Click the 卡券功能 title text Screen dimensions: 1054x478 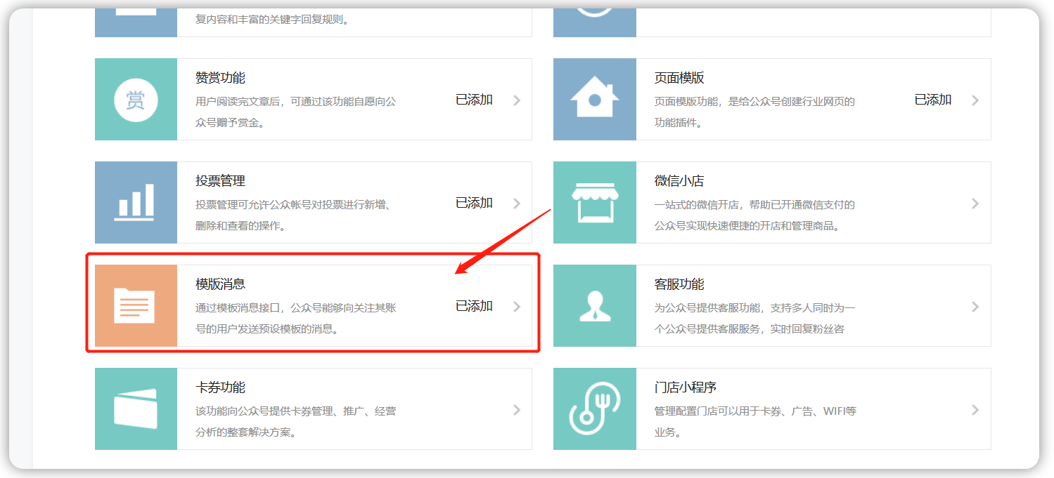click(220, 387)
